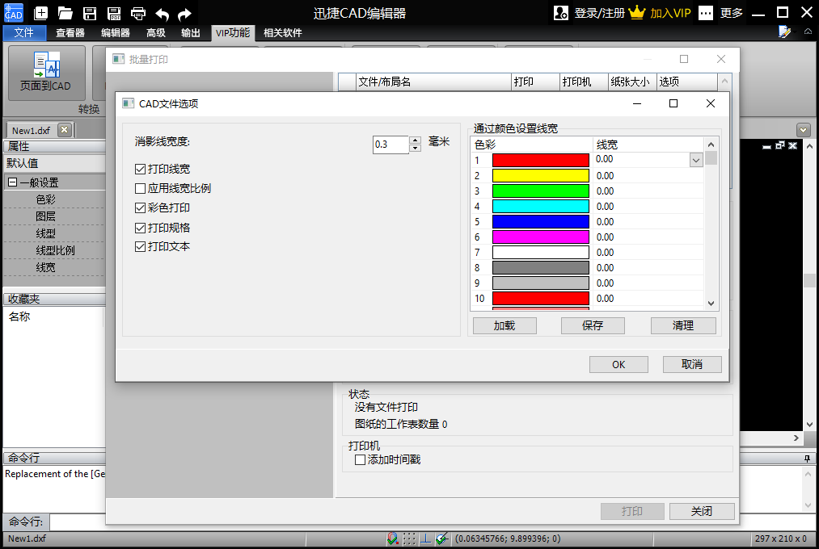
Task: Click the 加入VIP link
Action: click(671, 13)
